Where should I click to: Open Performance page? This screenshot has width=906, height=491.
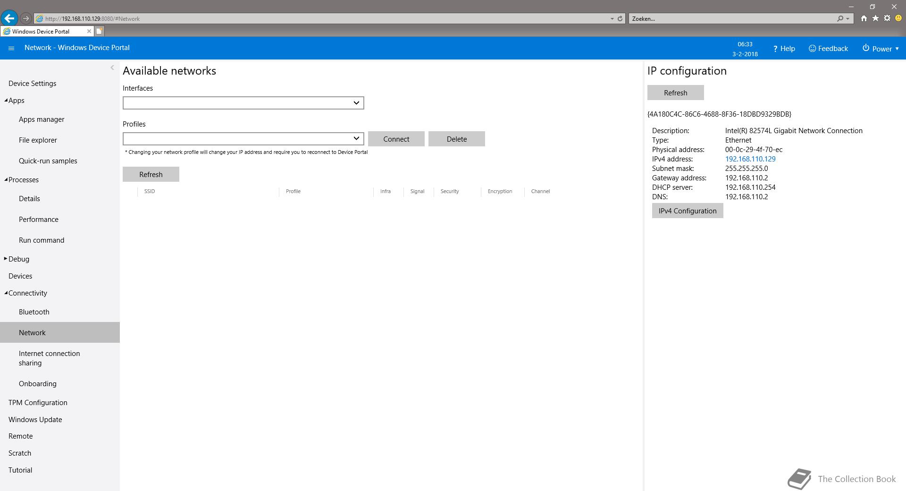point(39,220)
